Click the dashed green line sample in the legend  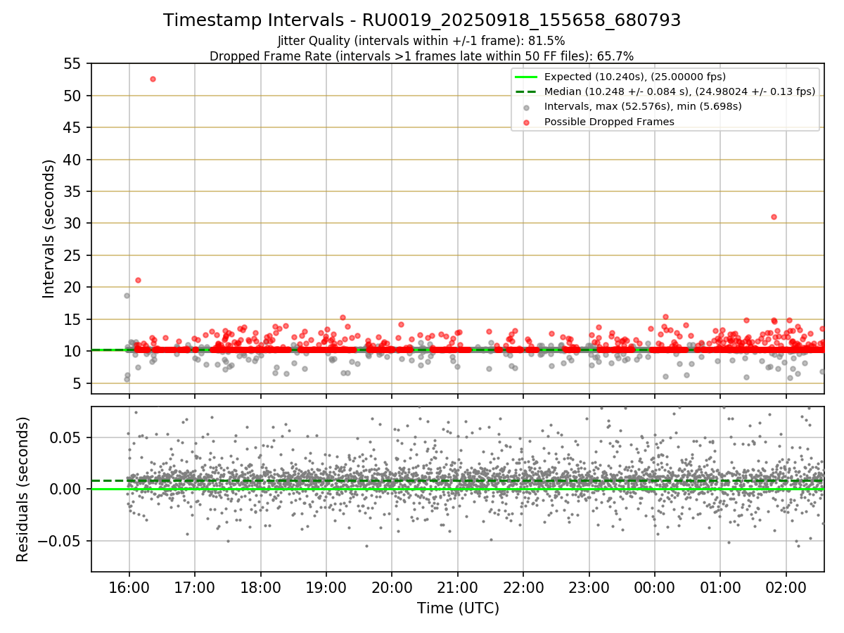[x=527, y=91]
